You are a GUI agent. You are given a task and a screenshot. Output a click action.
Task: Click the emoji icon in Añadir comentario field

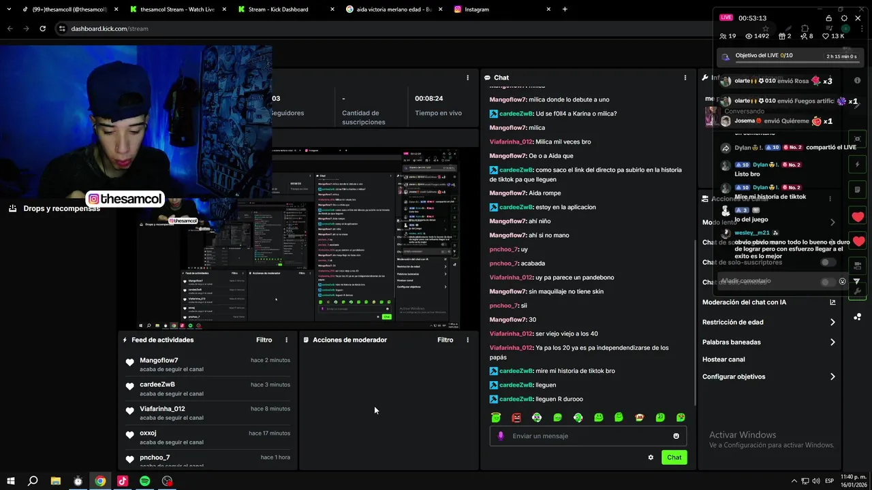(x=842, y=281)
